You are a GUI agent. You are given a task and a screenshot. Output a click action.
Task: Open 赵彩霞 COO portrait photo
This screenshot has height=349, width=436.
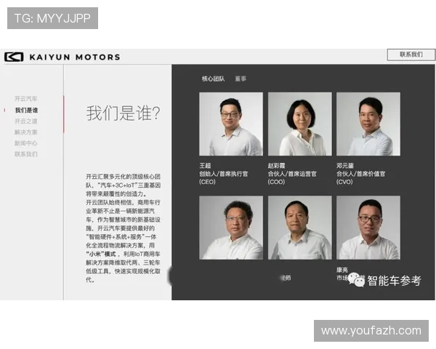299,124
